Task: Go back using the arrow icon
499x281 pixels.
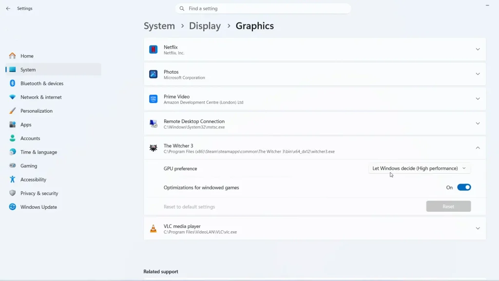Action: [8, 9]
